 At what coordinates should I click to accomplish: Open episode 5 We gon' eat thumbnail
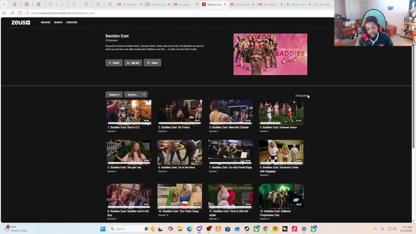point(129,152)
